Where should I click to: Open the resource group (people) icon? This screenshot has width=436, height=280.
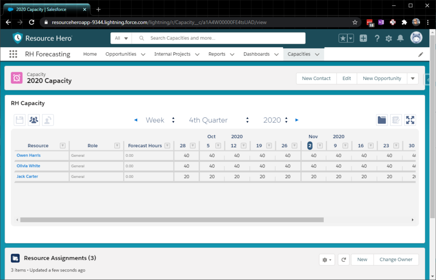(34, 120)
